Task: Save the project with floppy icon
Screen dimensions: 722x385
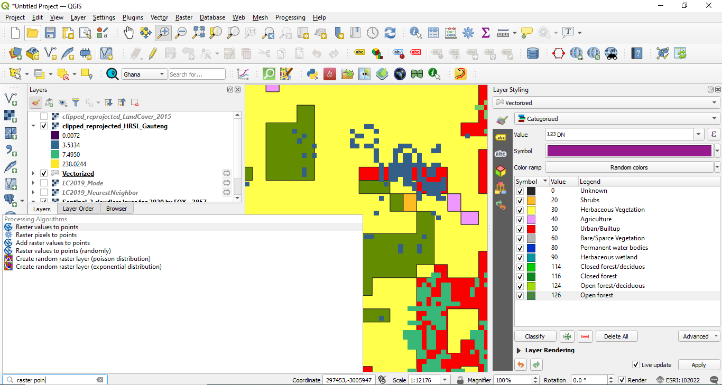Action: coord(50,33)
